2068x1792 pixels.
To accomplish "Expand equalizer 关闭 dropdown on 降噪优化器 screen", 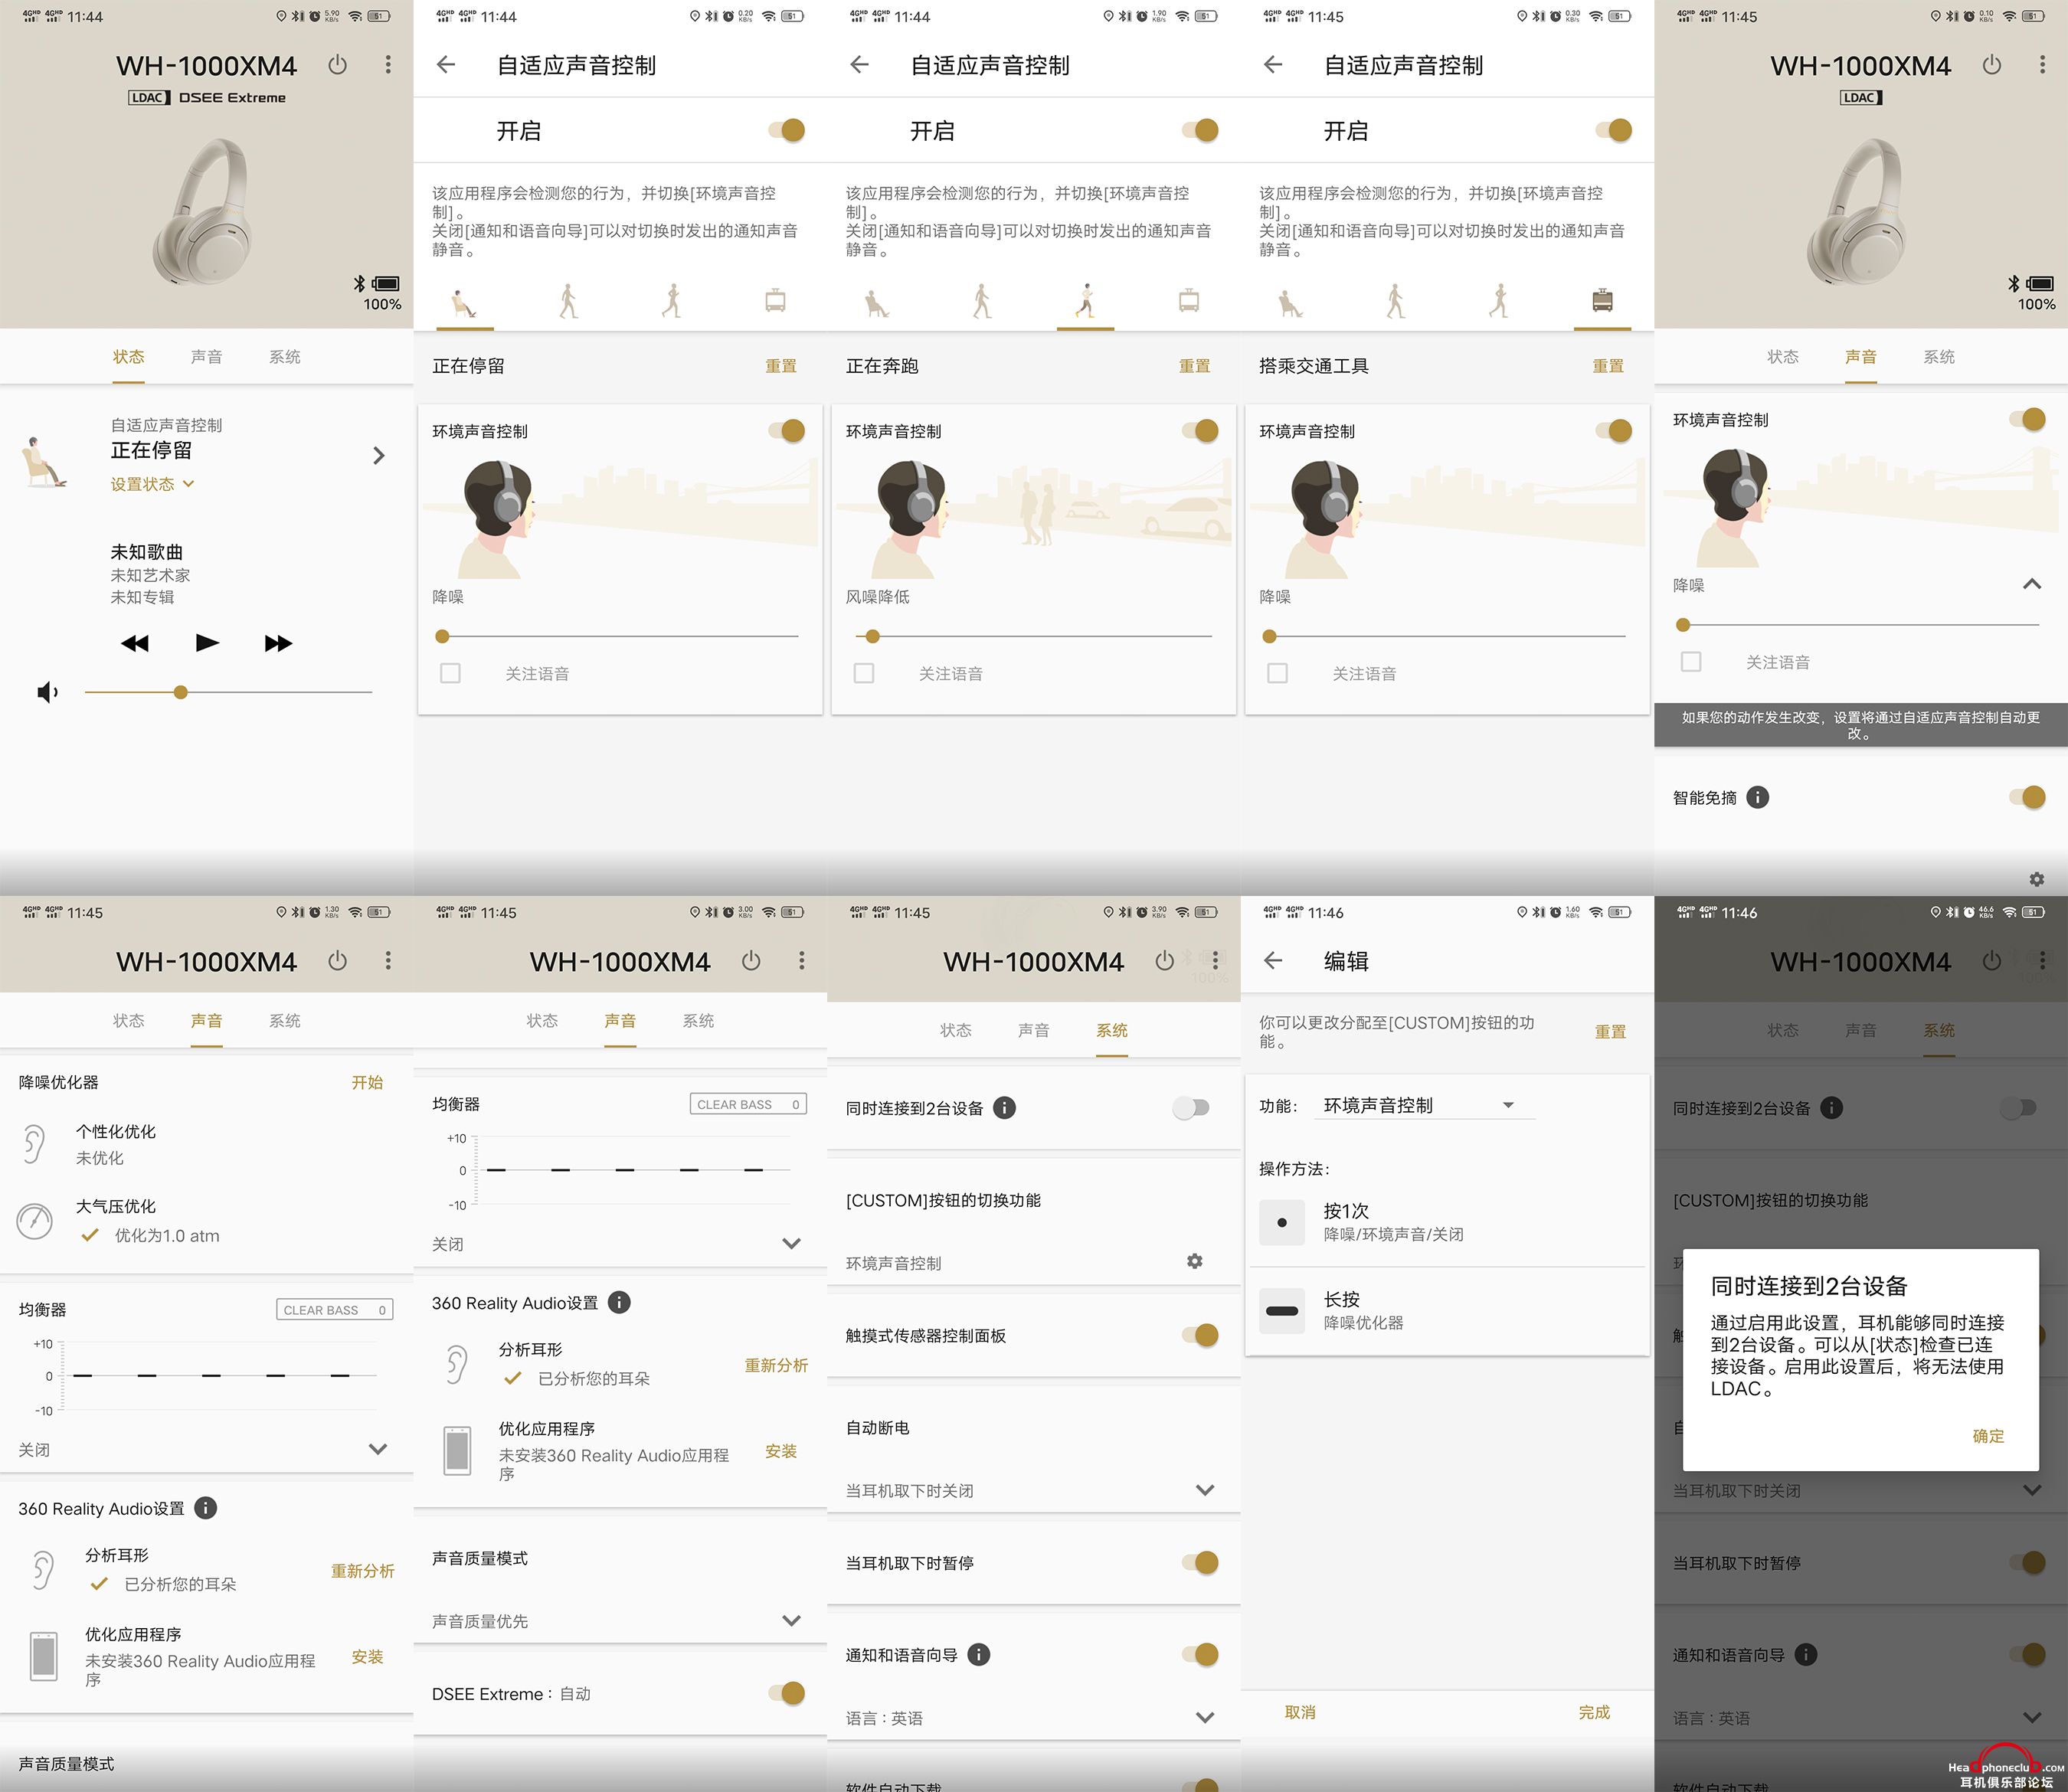I will click(377, 1449).
